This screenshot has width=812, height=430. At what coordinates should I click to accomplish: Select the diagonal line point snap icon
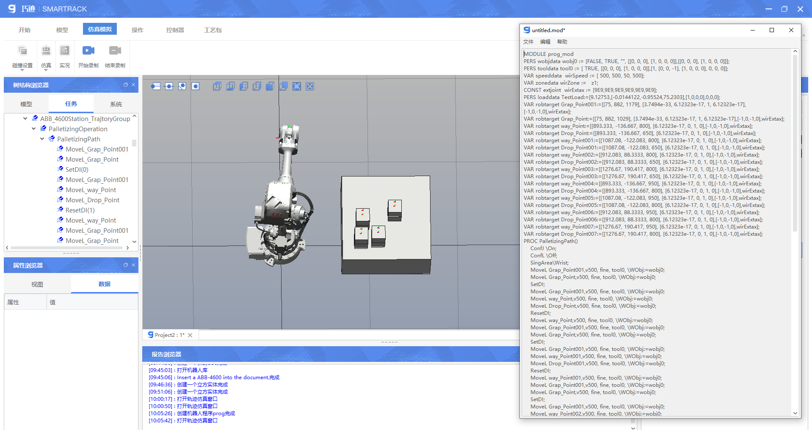click(182, 86)
